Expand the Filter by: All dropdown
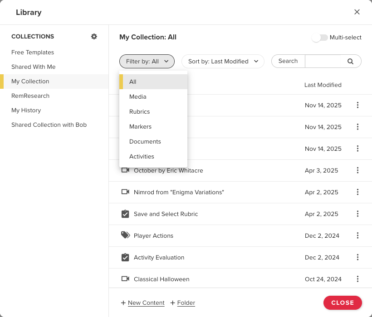372x317 pixels. [147, 61]
